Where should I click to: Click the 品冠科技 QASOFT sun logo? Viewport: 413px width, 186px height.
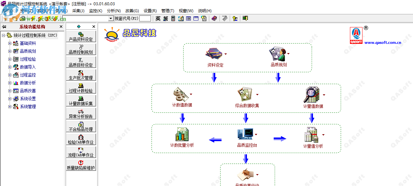(x=112, y=35)
